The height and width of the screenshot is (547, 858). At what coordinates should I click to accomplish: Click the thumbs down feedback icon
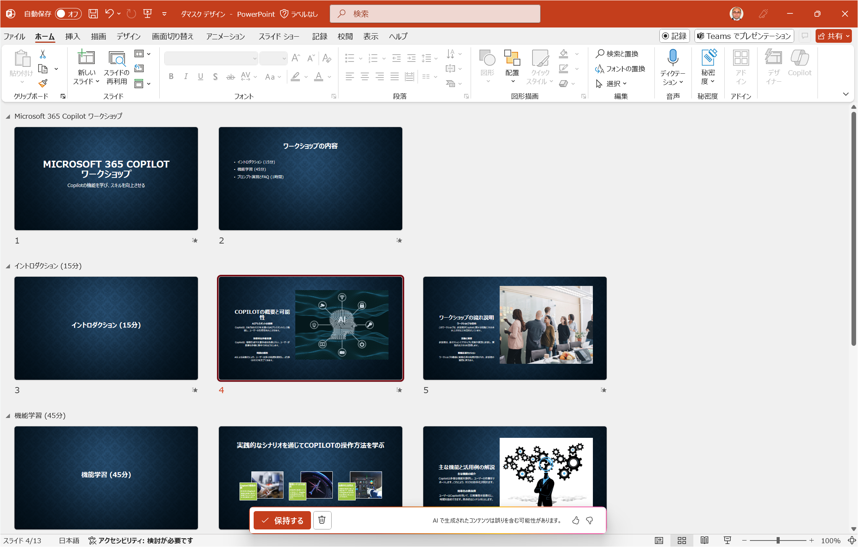(x=589, y=520)
